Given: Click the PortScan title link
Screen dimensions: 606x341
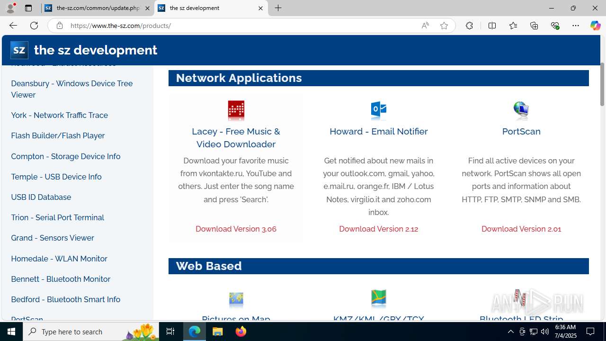Looking at the screenshot, I should 521,131.
